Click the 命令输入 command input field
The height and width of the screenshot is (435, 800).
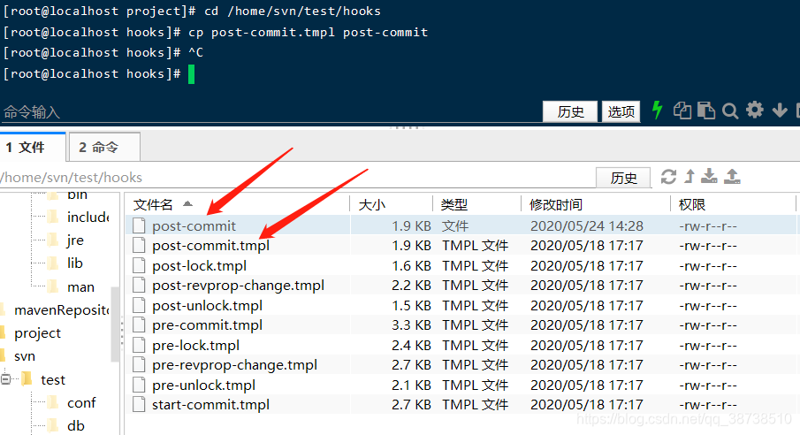tap(270, 111)
